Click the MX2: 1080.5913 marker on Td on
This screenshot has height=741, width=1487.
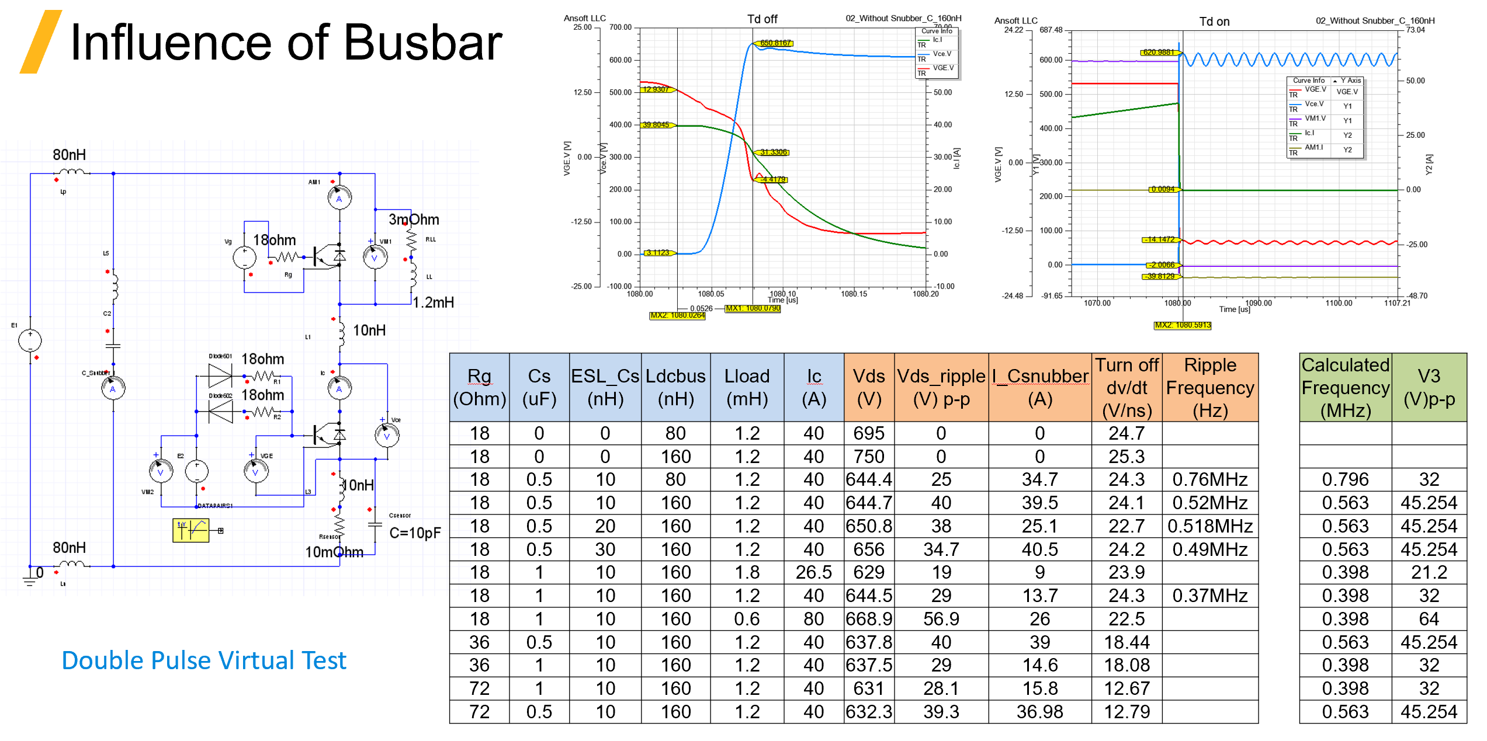[x=1182, y=325]
